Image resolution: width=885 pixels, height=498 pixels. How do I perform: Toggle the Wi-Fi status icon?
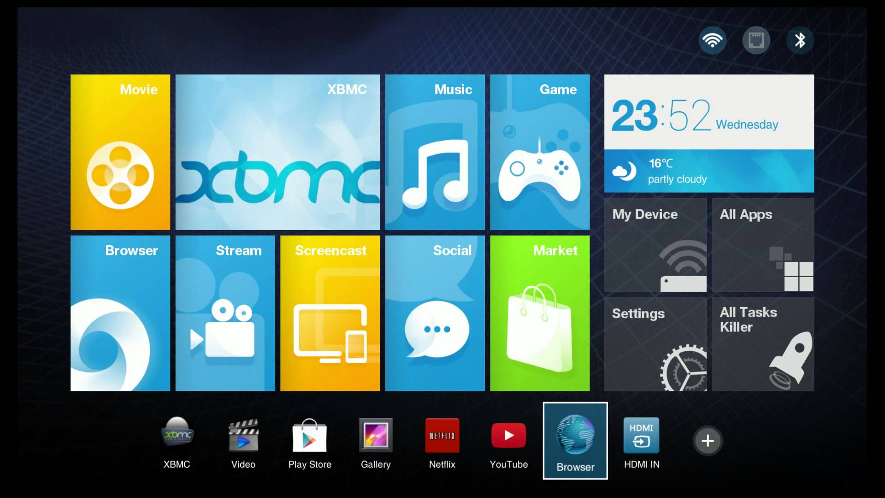pyautogui.click(x=712, y=41)
